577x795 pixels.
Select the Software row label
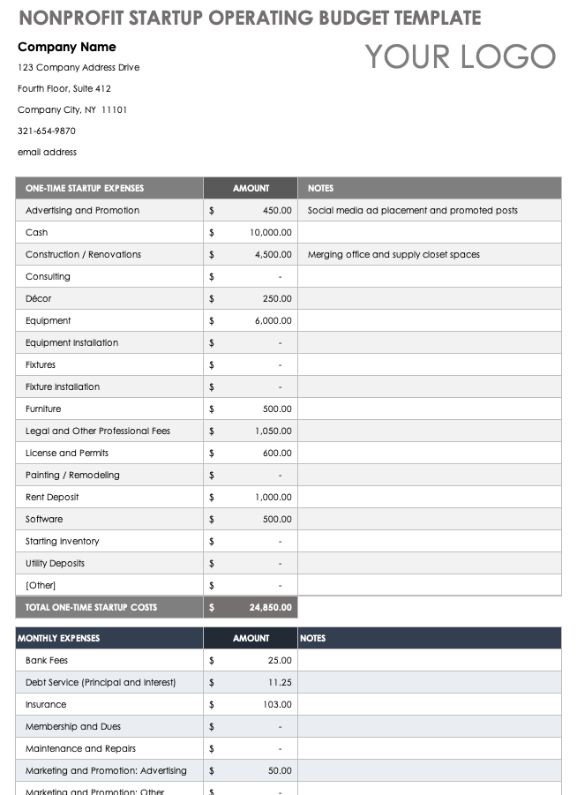coord(44,519)
